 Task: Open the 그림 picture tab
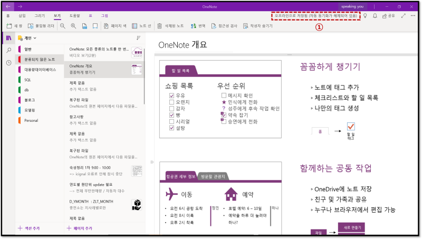(104, 16)
